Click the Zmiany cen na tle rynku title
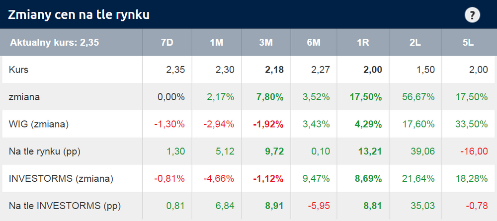The image size is (497, 221). click(79, 15)
